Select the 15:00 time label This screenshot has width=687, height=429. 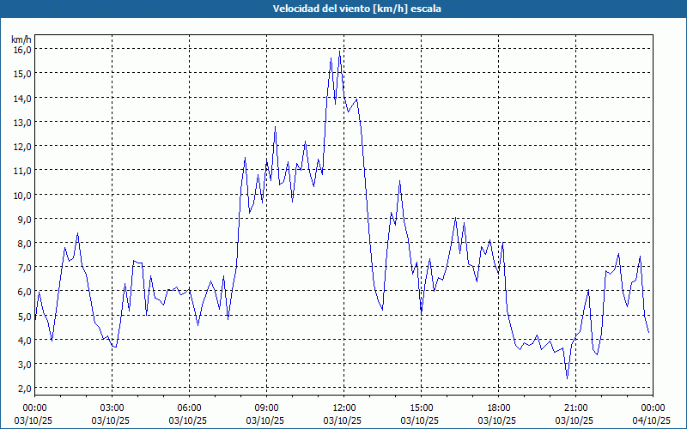point(421,408)
